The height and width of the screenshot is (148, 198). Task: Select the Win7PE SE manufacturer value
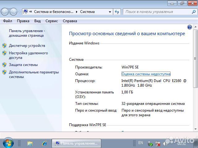pyautogui.click(x=130, y=67)
